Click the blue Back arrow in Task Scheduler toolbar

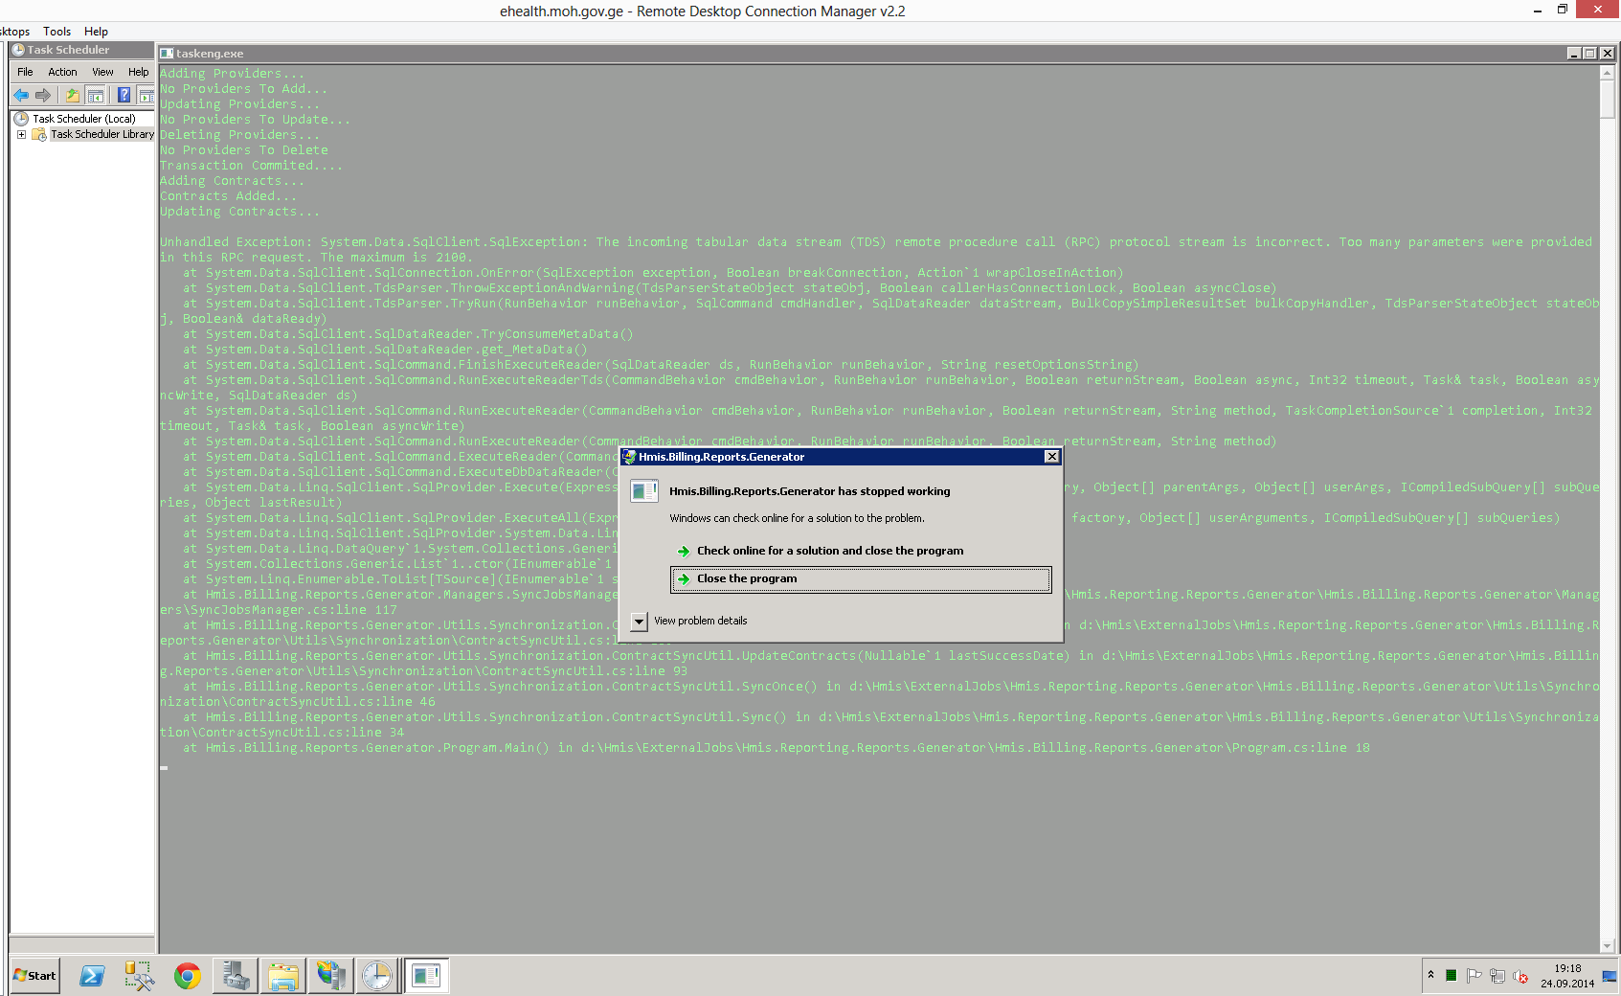tap(21, 95)
